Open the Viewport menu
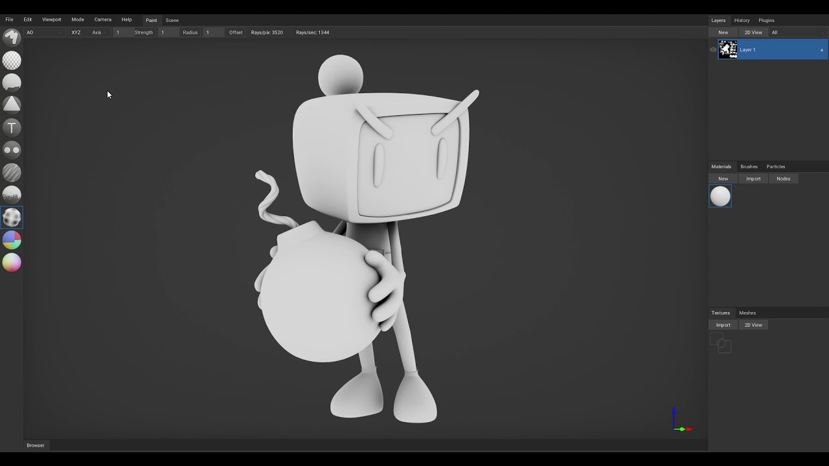This screenshot has height=466, width=829. point(52,20)
